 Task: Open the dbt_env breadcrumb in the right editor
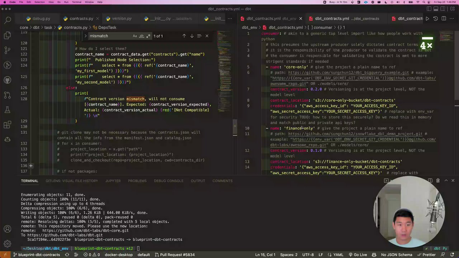[250, 28]
